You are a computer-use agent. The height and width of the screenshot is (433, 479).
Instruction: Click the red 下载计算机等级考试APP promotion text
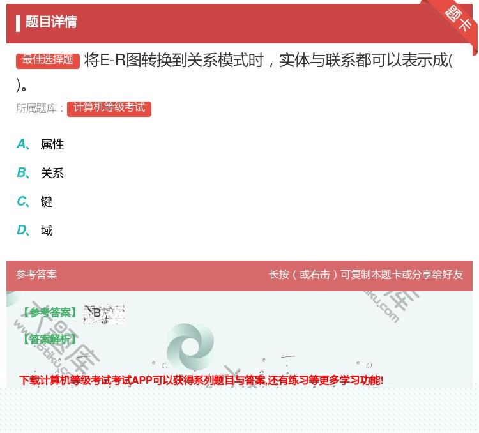(x=201, y=381)
